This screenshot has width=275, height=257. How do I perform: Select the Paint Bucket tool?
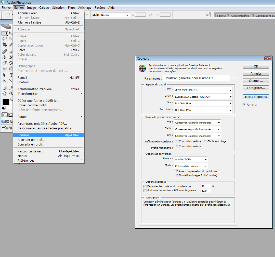click(x=11, y=63)
